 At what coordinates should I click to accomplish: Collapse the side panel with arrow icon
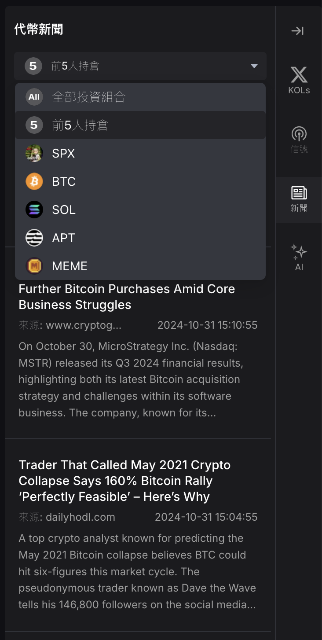(298, 31)
